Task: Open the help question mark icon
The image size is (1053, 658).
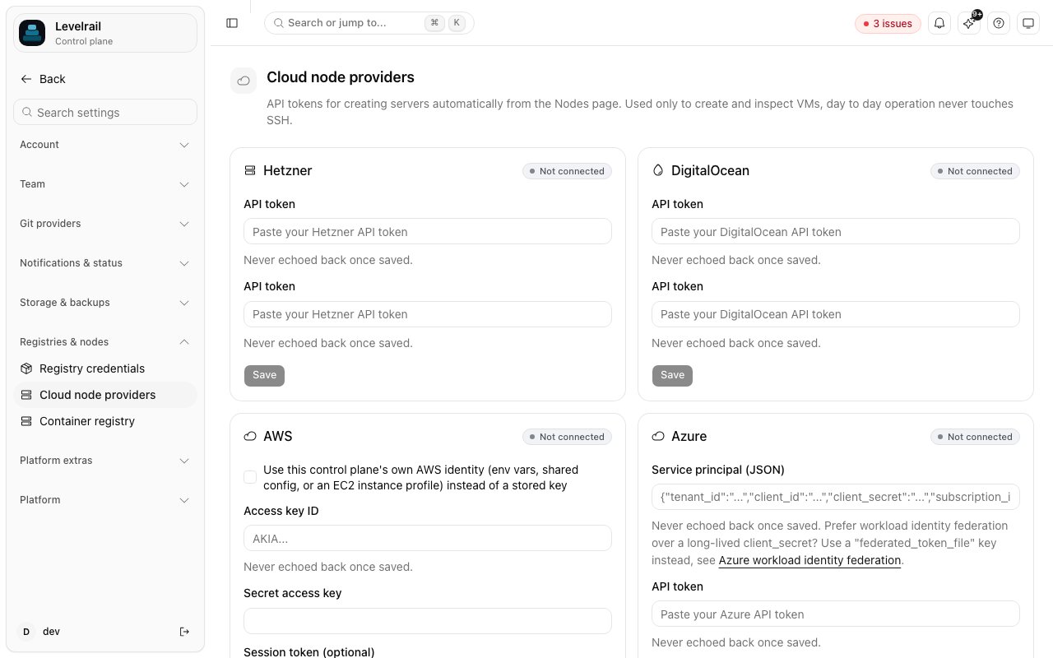Action: [x=999, y=23]
